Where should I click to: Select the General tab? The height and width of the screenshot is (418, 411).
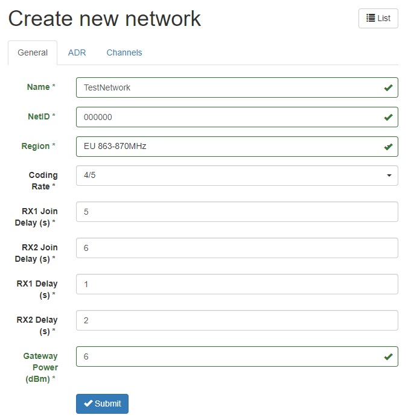(33, 52)
